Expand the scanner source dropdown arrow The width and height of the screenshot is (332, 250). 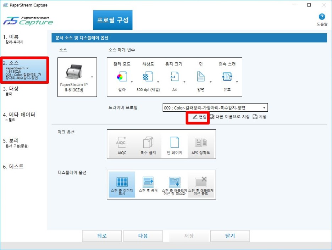point(92,77)
